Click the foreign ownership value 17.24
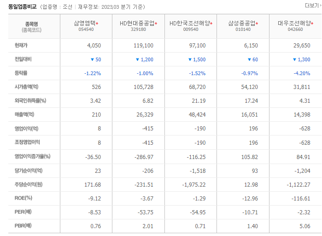Screen dimensions: 322x236 [x=252, y=101]
